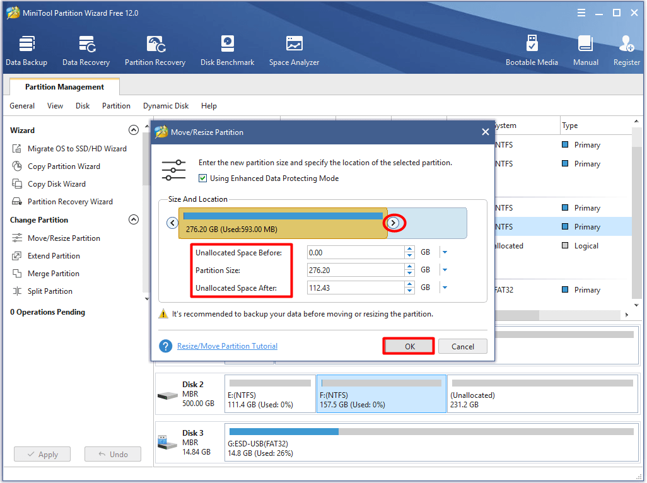Click Cancel in the dialog
The width and height of the screenshot is (647, 483).
point(463,346)
